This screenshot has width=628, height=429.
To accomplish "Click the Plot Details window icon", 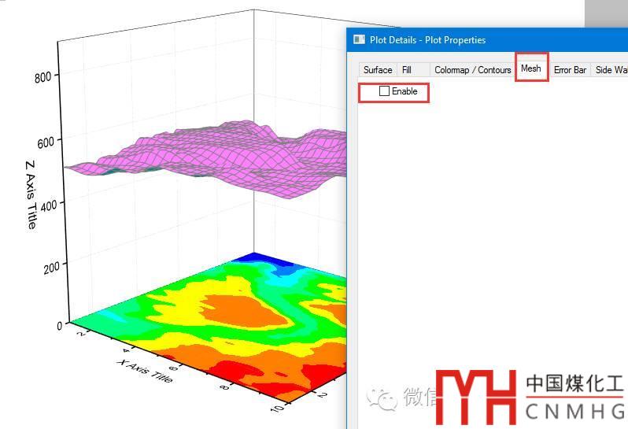I will (359, 40).
